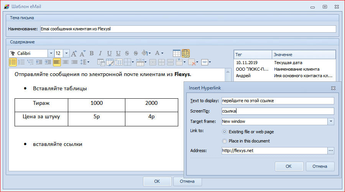
Task: Switch to numbered list formatting
Action: (x=21, y=62)
